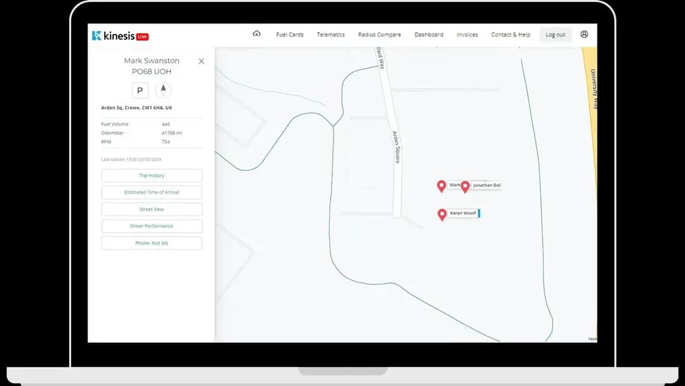Open the Telematics menu item
This screenshot has height=386, width=685.
point(330,35)
